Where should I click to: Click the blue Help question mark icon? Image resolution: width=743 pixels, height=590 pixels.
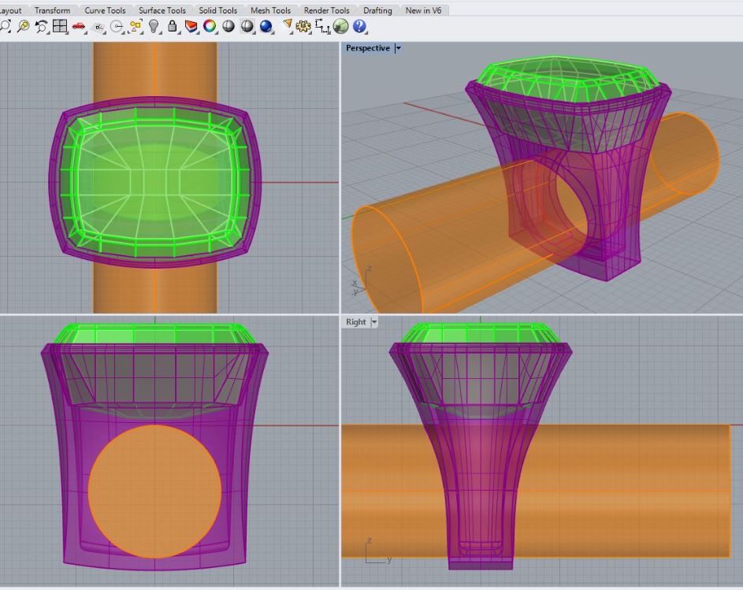tap(360, 26)
